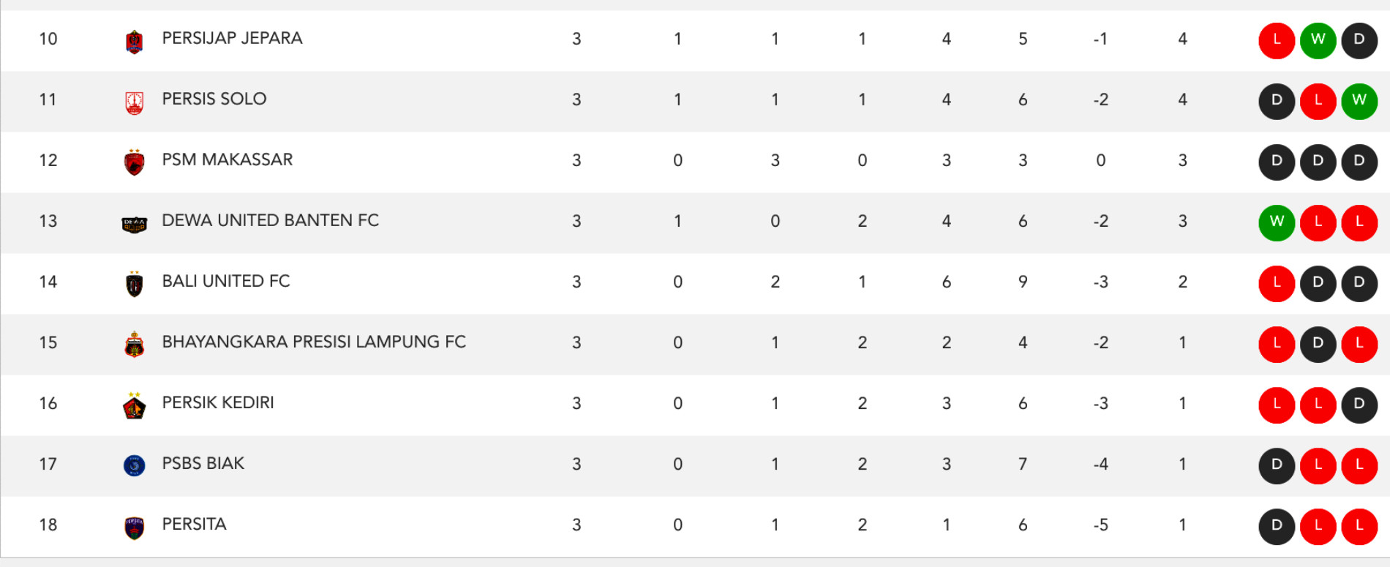This screenshot has height=567, width=1390.
Task: Click Persis Solo's green W form badge
Action: (x=1359, y=101)
